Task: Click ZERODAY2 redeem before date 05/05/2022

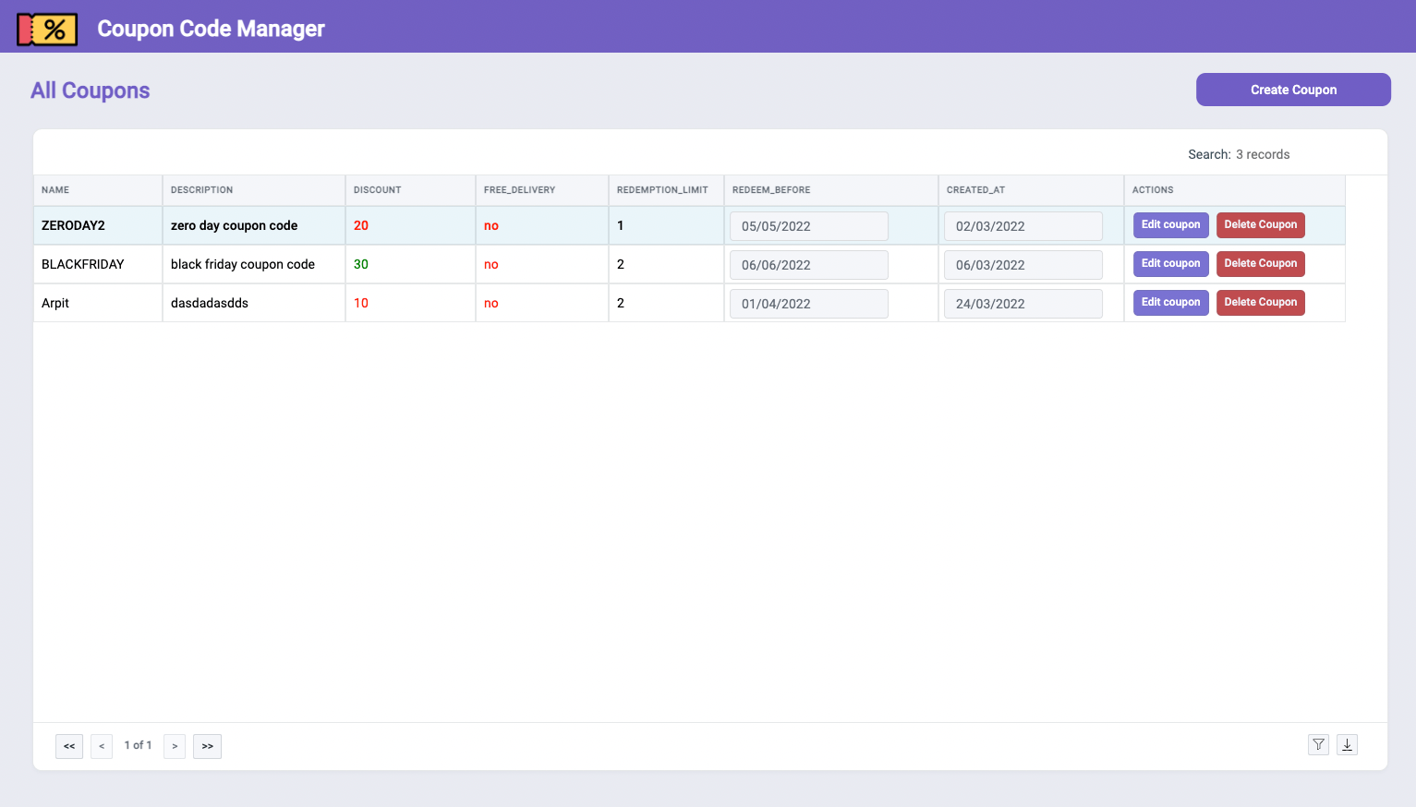Action: (x=808, y=226)
